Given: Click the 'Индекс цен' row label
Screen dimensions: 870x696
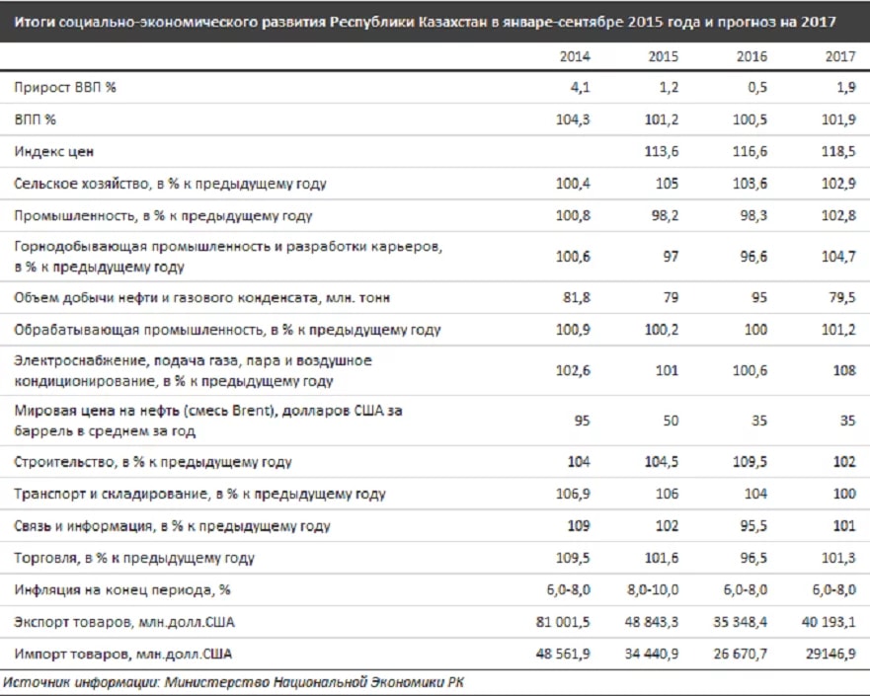Looking at the screenshot, I should click(x=54, y=152).
